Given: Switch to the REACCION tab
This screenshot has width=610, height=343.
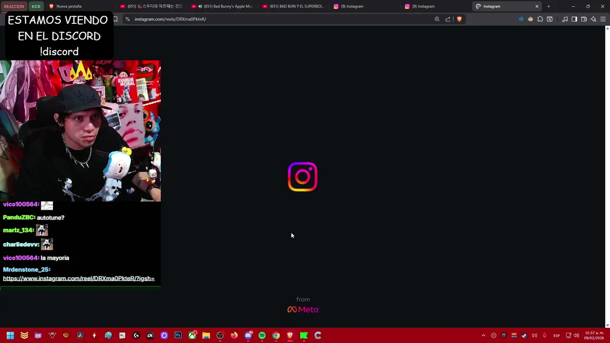Looking at the screenshot, I should pyautogui.click(x=14, y=6).
